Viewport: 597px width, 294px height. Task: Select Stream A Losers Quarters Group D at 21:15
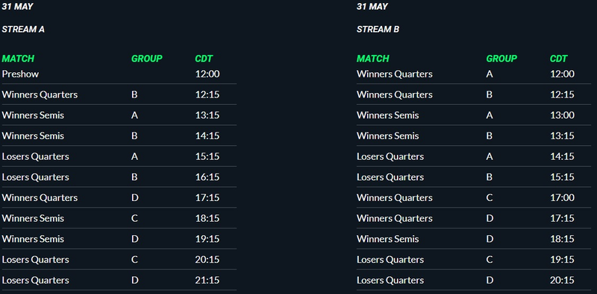(119, 280)
